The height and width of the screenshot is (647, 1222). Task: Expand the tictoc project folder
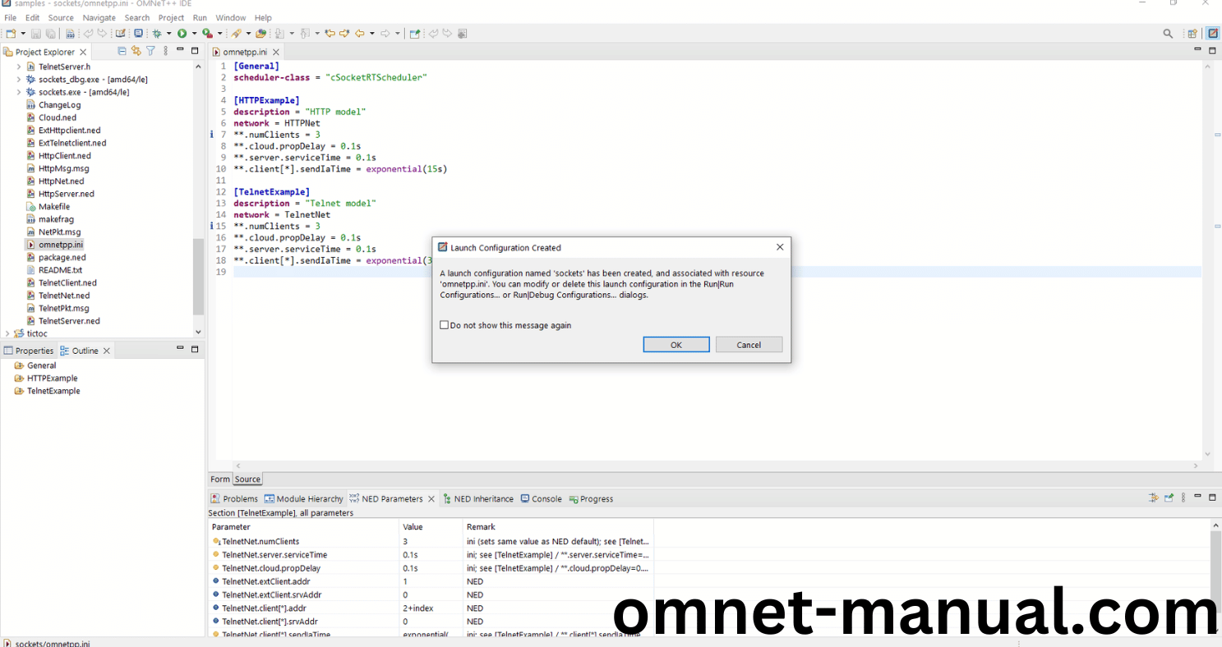tap(7, 333)
